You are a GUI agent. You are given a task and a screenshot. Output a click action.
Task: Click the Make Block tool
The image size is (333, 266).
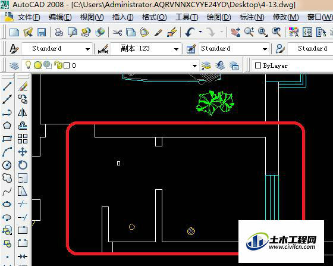pyautogui.click(x=7, y=244)
